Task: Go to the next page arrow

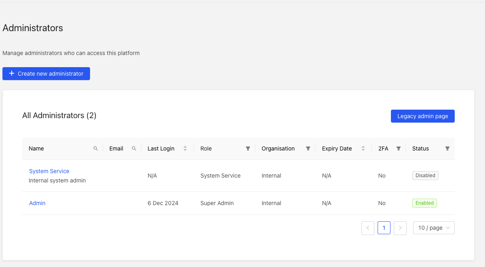Action: coord(400,228)
